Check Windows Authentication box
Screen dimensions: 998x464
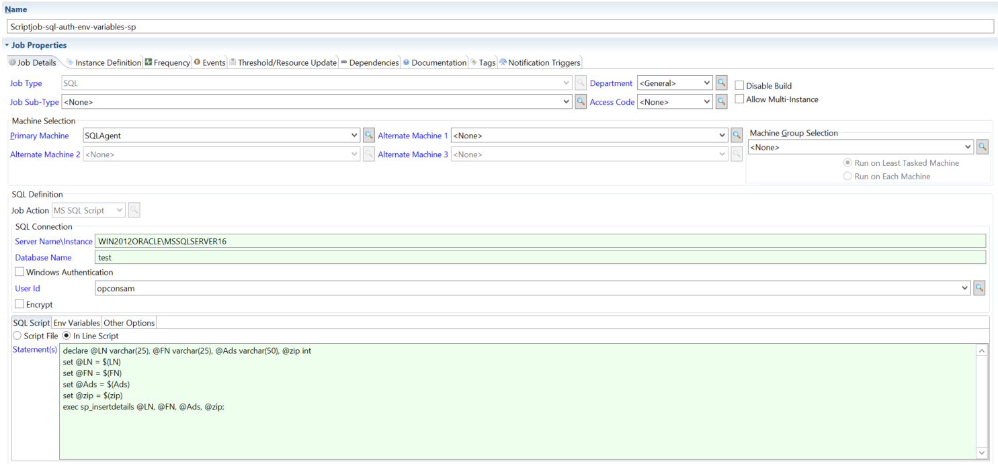click(19, 272)
